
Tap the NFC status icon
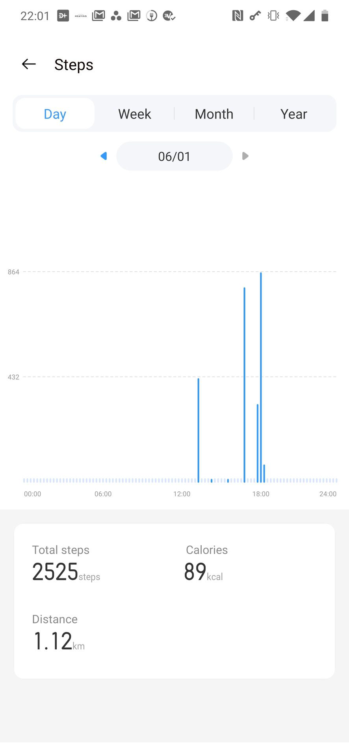[238, 16]
